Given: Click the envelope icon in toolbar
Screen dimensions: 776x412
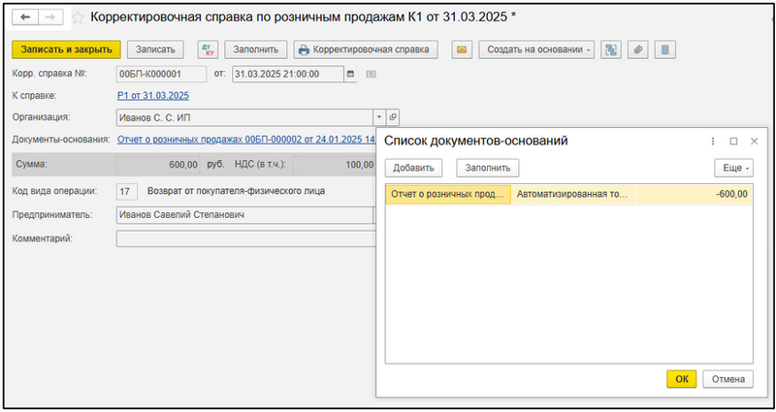Looking at the screenshot, I should point(461,49).
